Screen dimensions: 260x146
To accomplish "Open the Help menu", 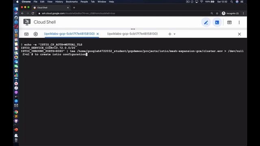I will coord(111,2).
